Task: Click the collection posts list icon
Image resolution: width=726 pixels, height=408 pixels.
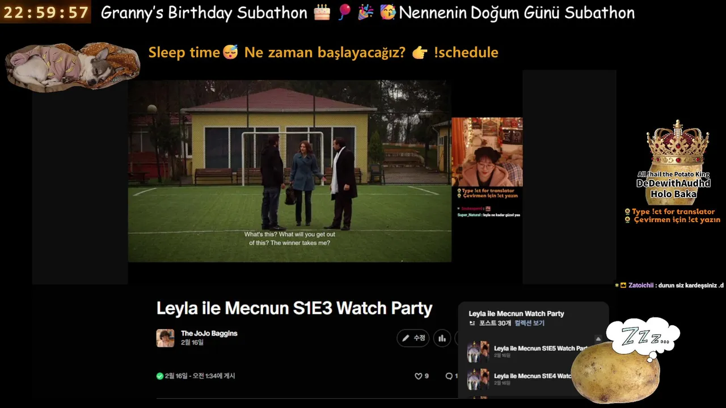Action: click(472, 323)
